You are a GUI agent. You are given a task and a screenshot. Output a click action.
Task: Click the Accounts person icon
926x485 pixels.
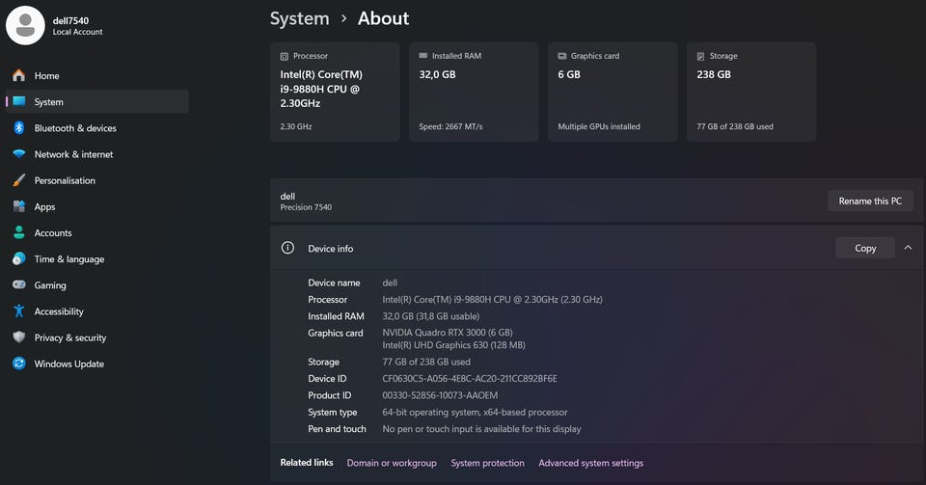point(19,232)
